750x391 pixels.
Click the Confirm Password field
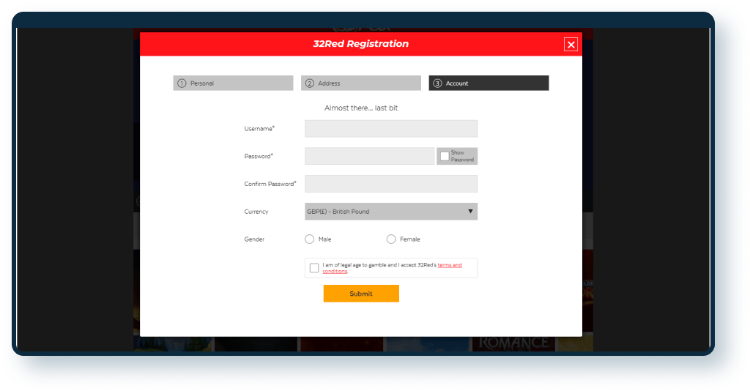(x=391, y=184)
